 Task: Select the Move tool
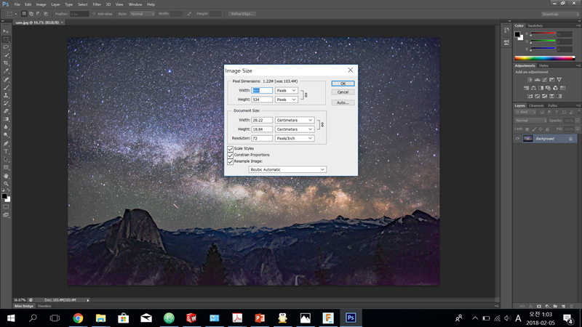point(6,31)
